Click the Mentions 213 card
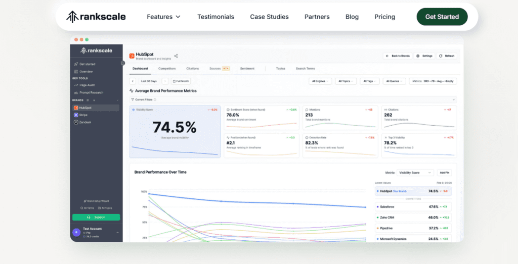Screen dimensions: 518x264 coord(340,118)
